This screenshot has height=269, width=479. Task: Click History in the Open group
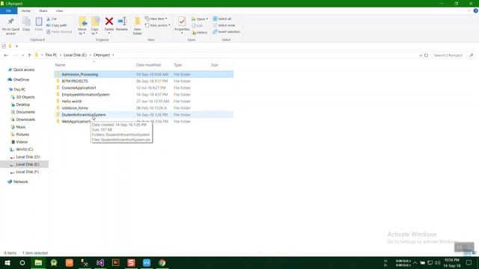click(200, 32)
